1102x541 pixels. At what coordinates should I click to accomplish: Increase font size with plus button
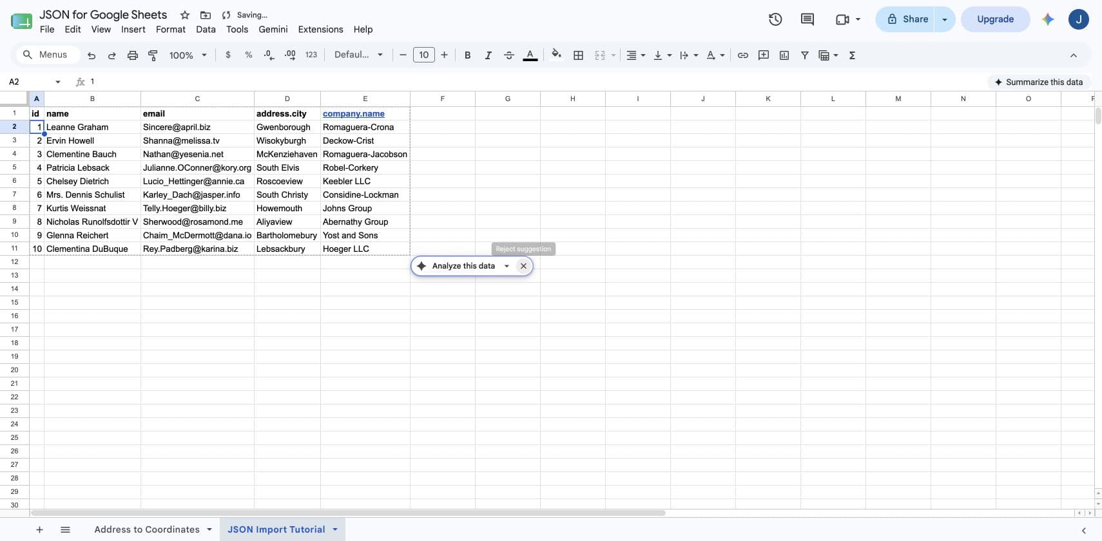(x=444, y=55)
